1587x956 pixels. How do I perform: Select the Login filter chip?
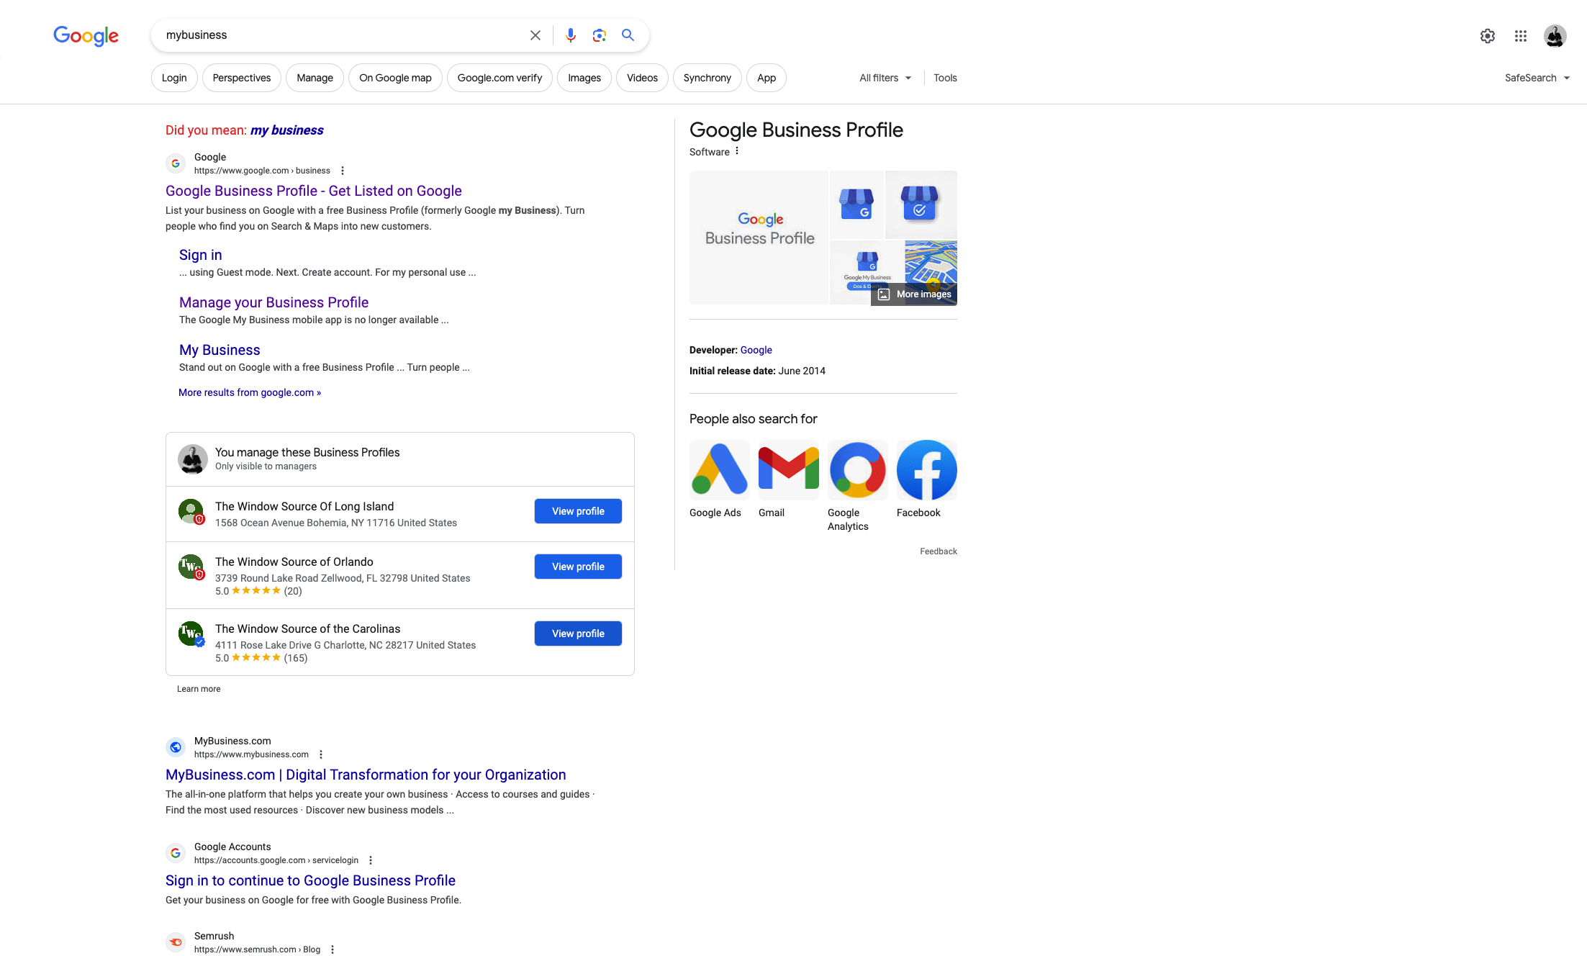point(174,78)
